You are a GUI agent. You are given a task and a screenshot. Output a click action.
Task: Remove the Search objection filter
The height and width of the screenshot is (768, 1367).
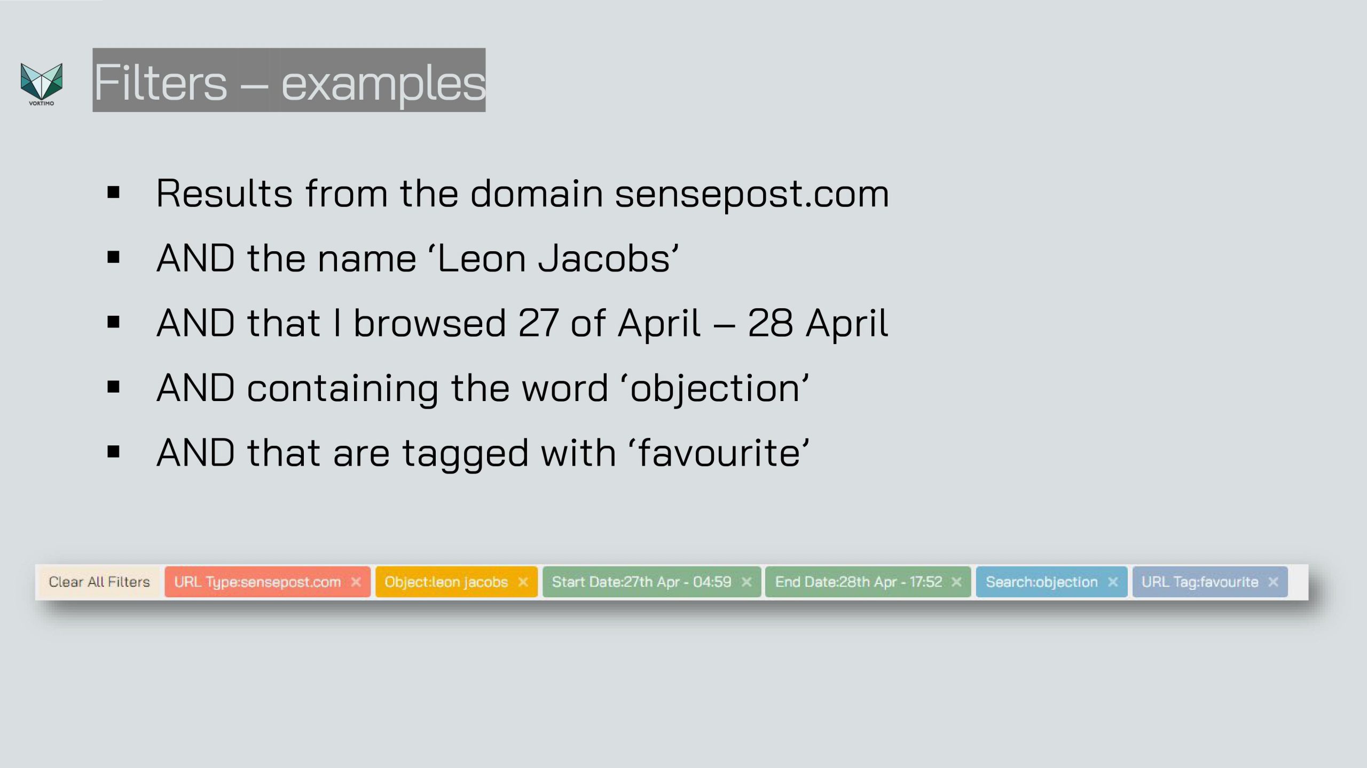tap(1113, 582)
